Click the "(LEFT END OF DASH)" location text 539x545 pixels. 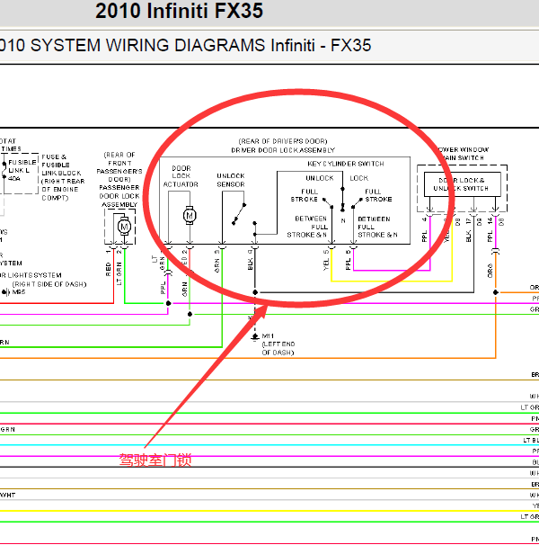278,348
